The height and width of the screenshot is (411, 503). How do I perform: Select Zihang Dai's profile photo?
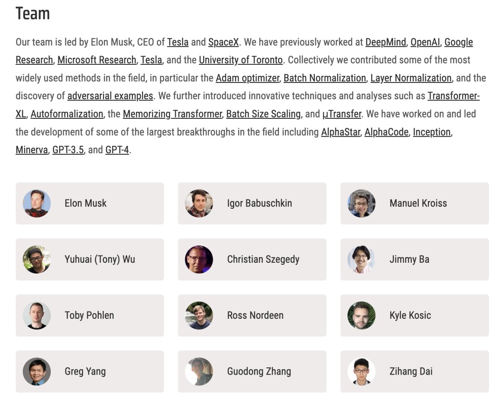coord(361,371)
